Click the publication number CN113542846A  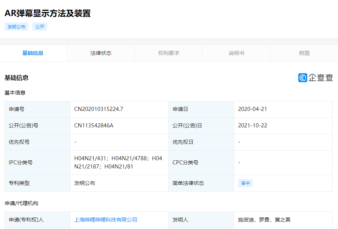point(94,126)
